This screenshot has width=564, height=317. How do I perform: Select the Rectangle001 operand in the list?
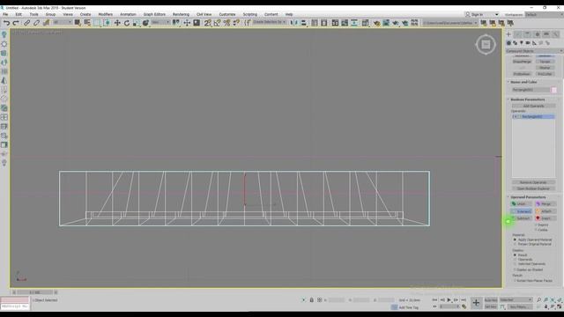click(533, 117)
